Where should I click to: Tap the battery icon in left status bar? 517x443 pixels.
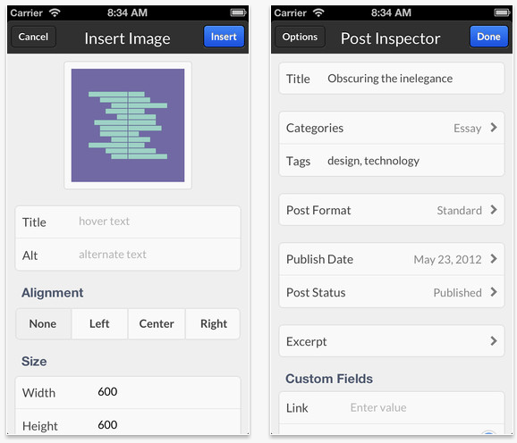coord(238,13)
